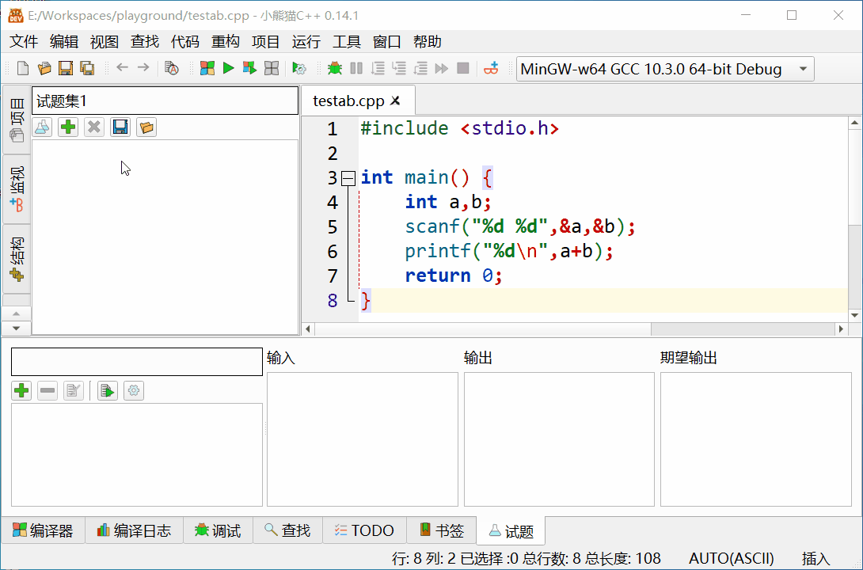Run all test cases in the bottom panel
863x570 pixels.
[108, 390]
